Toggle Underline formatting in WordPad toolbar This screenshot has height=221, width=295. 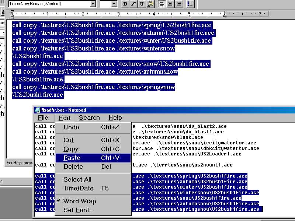(x=142, y=4)
